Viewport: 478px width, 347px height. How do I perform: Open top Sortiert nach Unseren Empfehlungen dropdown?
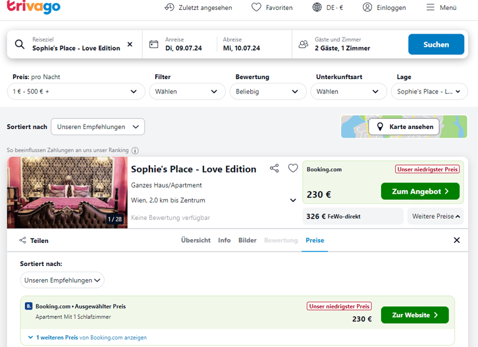(98, 126)
